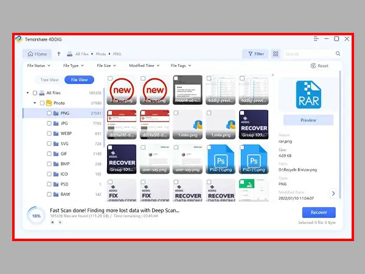Select the BMP folder icon
The height and width of the screenshot is (274, 365).
click(x=56, y=164)
